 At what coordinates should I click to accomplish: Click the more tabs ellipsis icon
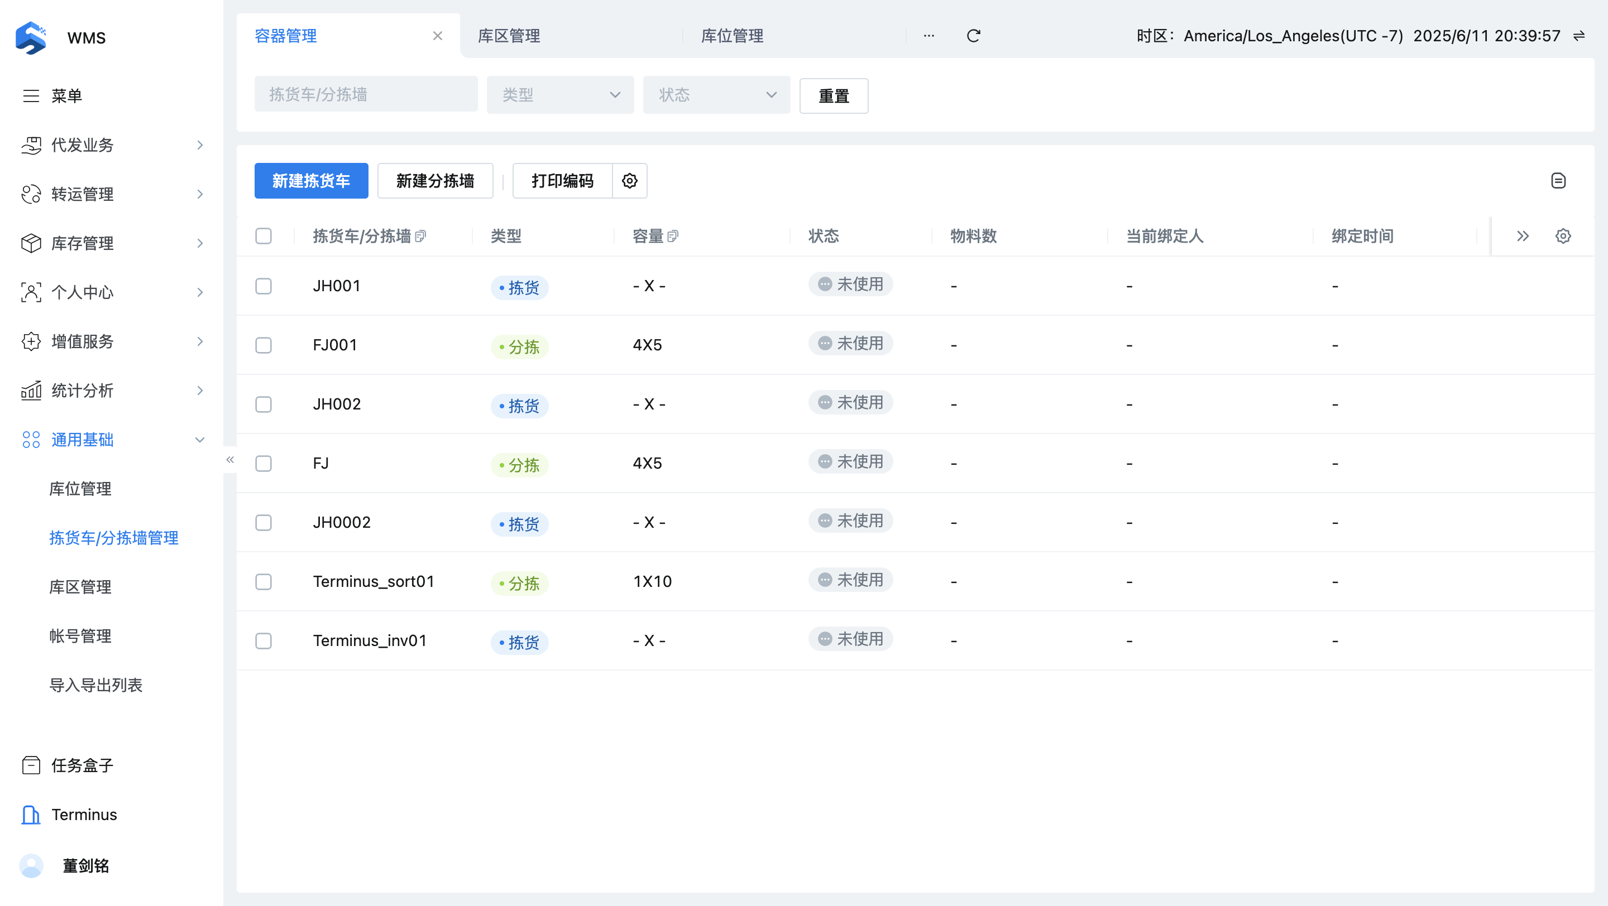(929, 36)
